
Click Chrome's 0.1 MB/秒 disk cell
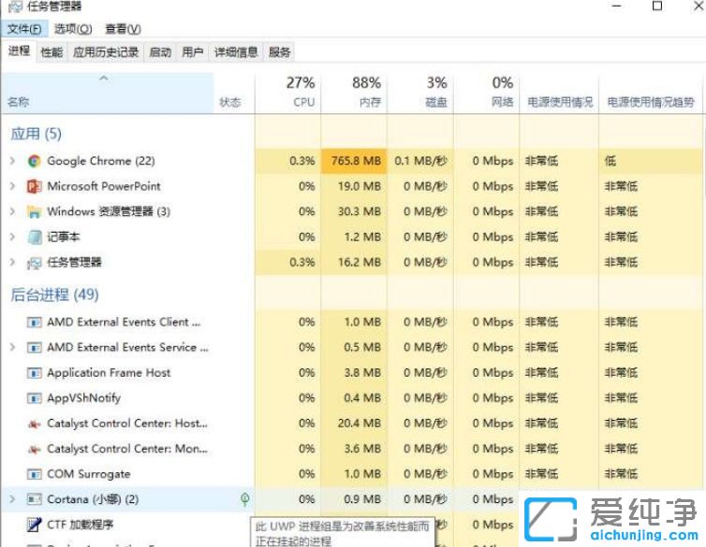[420, 161]
